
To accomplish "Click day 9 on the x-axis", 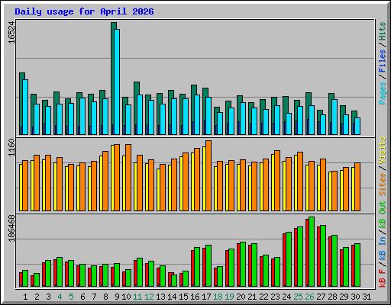I will [x=117, y=297].
